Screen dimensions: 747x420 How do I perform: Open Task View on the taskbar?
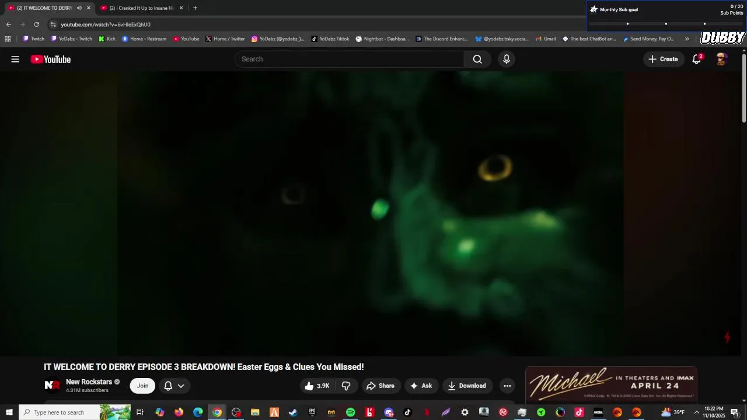140,412
